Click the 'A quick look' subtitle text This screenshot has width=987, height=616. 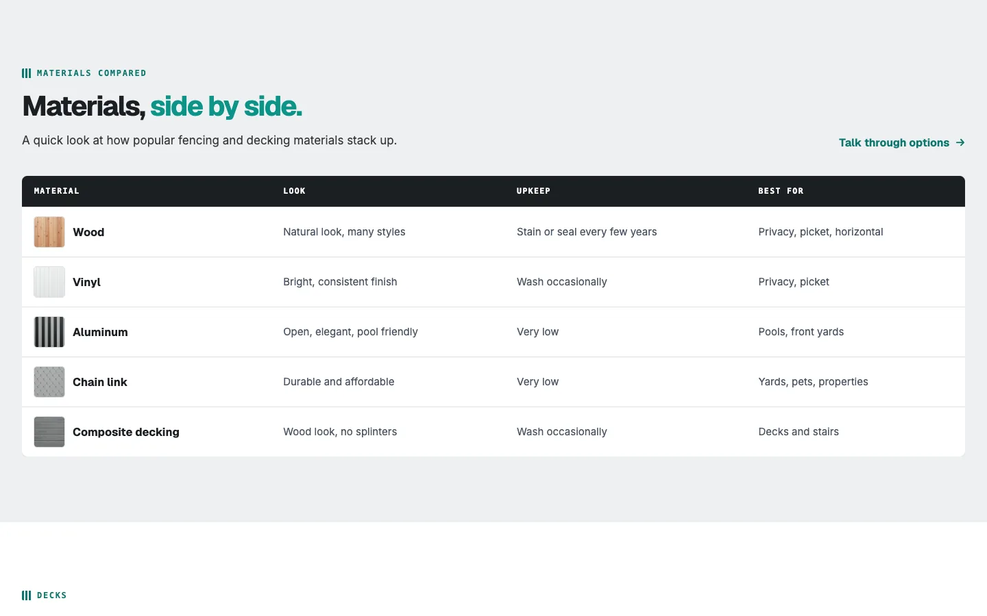coord(210,140)
